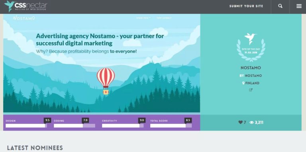Screen dimensions: 306x152
Task: Click the Nostamo logo in the preview
Action: [x=24, y=18]
